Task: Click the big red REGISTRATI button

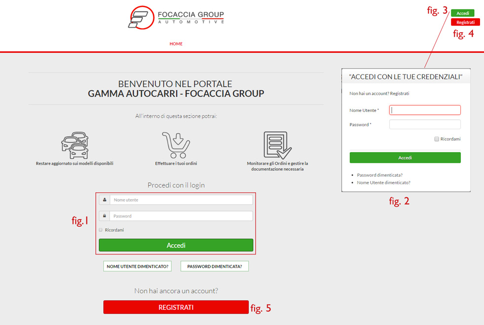Action: tap(176, 307)
